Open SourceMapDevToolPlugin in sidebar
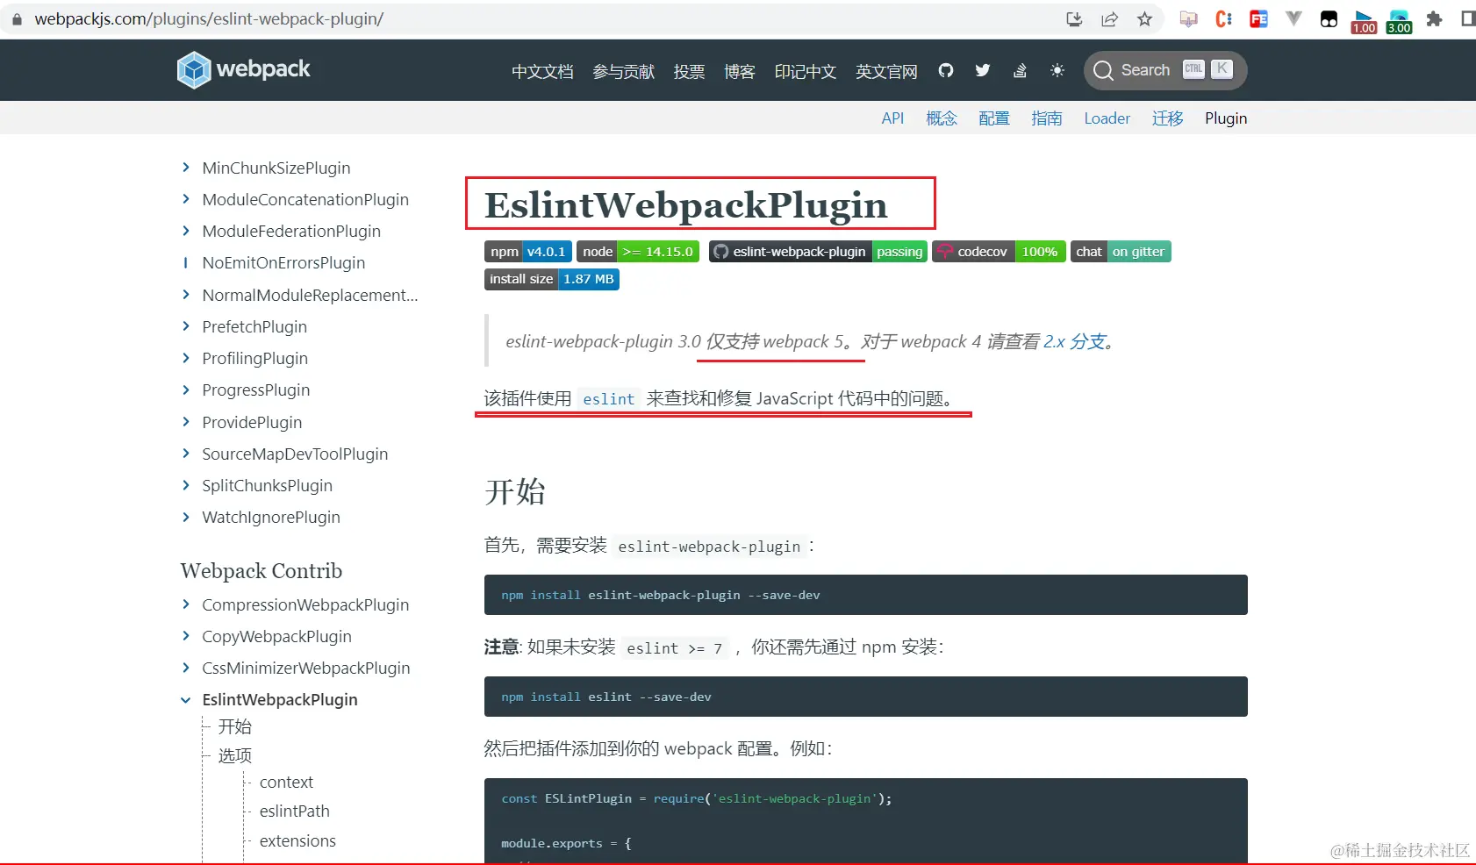This screenshot has height=865, width=1476. [295, 454]
